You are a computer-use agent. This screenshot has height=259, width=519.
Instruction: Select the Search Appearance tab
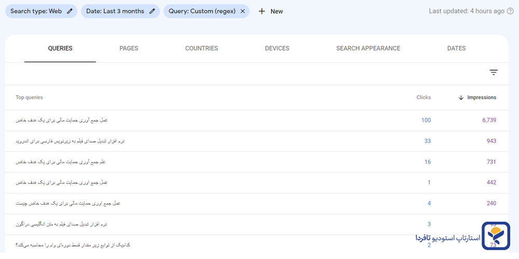pyautogui.click(x=368, y=48)
